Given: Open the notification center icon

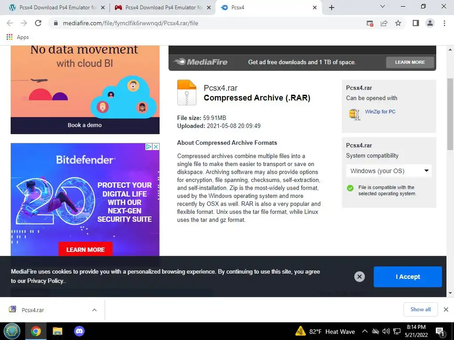Looking at the screenshot, I should pyautogui.click(x=440, y=332).
